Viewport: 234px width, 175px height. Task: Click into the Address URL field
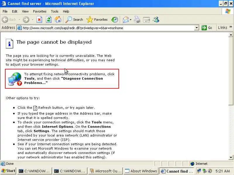pos(107,28)
